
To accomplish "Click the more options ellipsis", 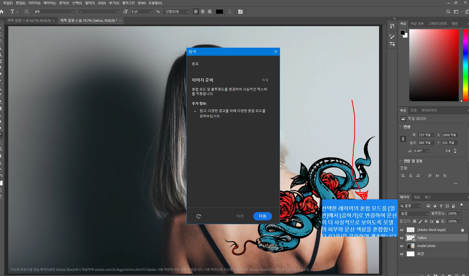I will [x=456, y=183].
